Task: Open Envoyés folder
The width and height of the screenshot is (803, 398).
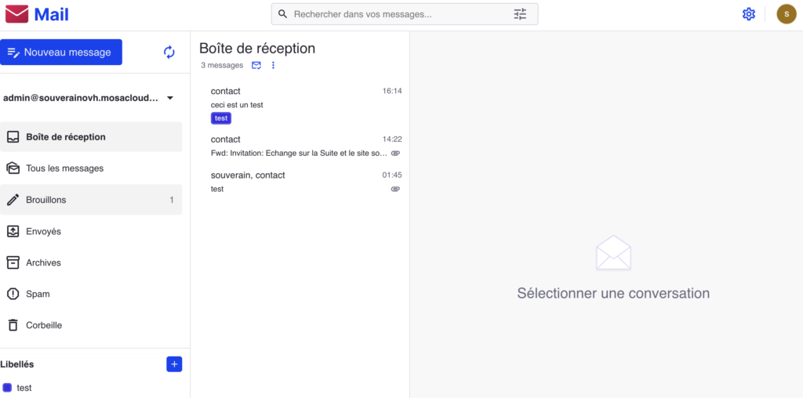Action: [91, 231]
